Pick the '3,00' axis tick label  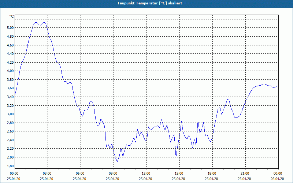(10, 114)
